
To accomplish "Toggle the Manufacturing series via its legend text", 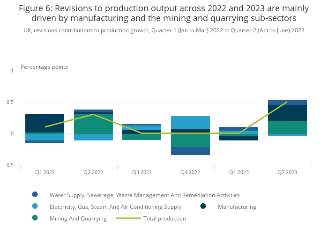I will point(237,206).
